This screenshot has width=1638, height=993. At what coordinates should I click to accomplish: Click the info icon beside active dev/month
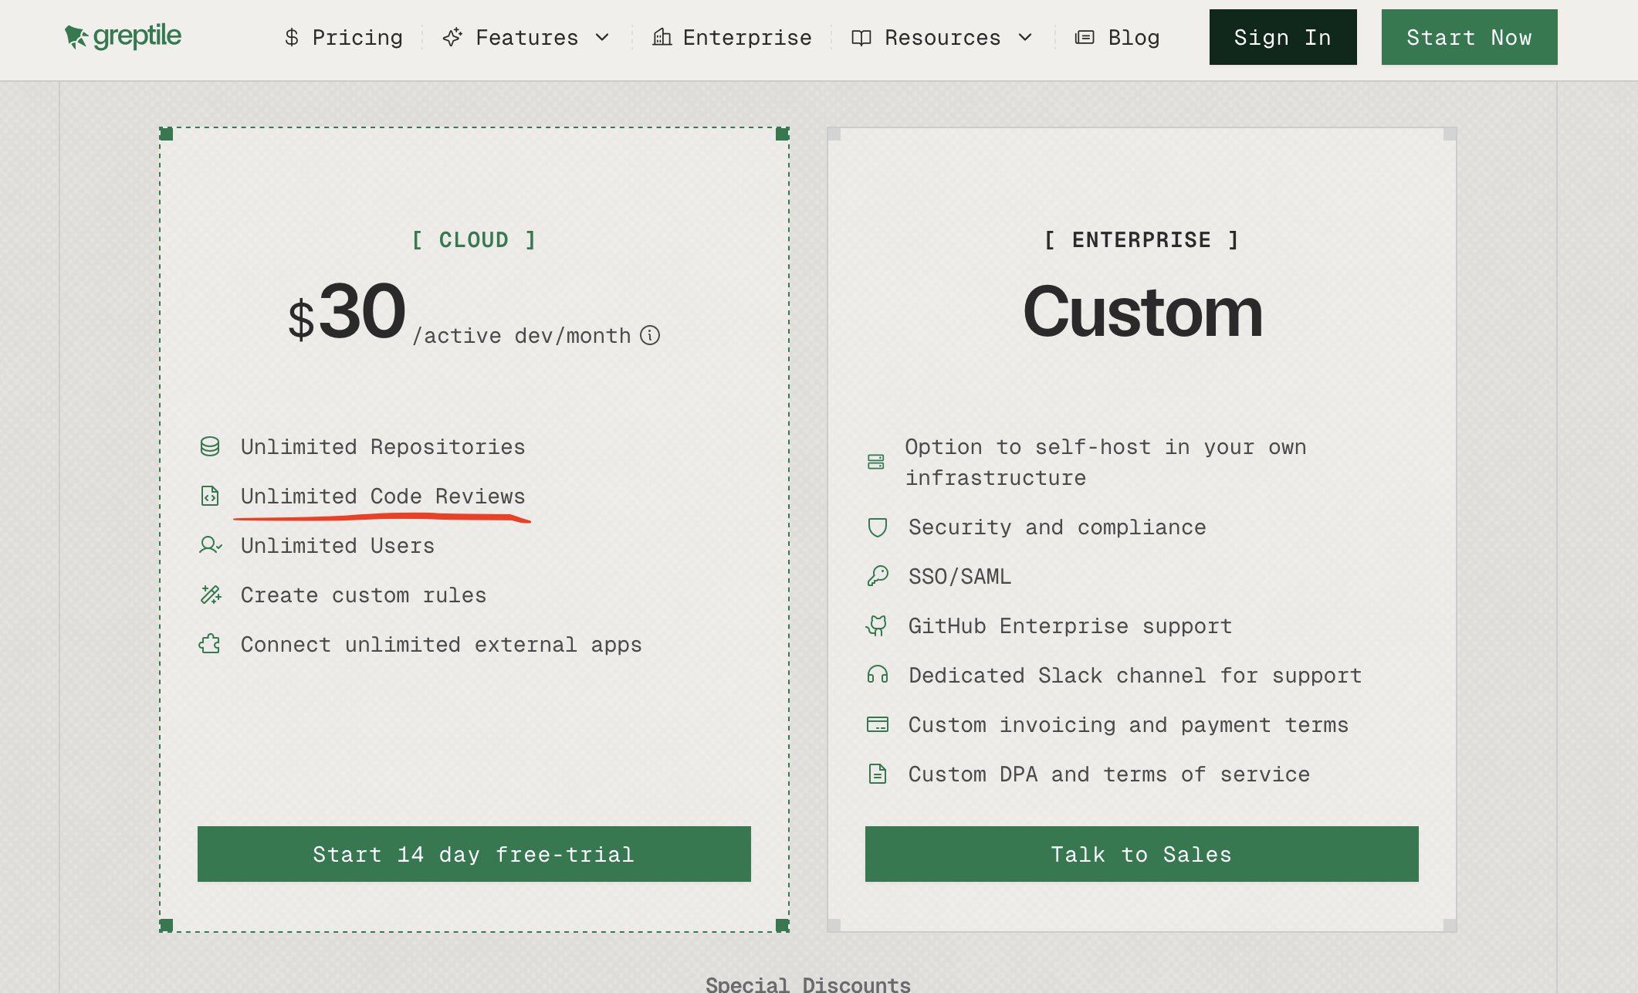click(x=650, y=335)
